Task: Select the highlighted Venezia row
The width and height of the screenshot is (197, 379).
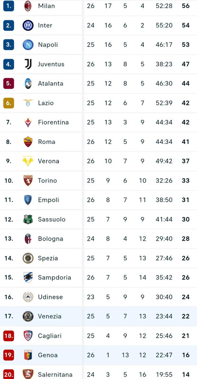Action: pos(98,316)
